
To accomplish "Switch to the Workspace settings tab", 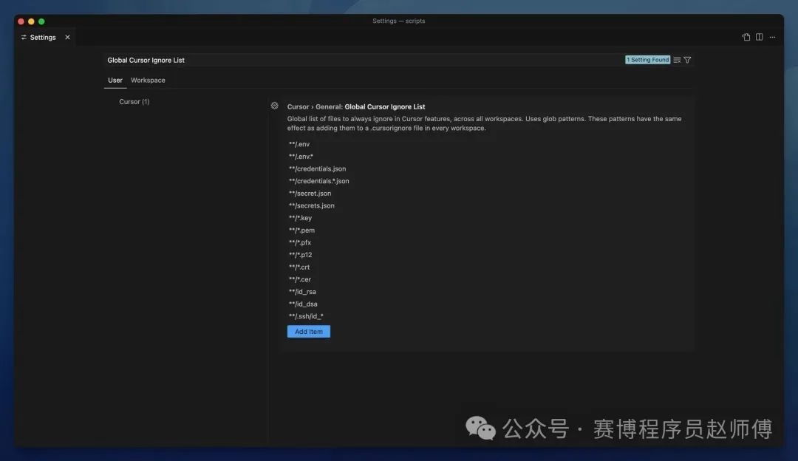I will coord(148,81).
